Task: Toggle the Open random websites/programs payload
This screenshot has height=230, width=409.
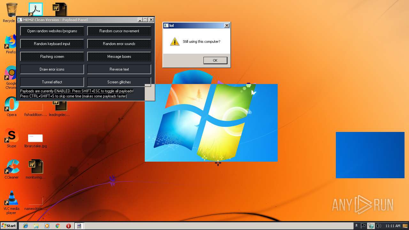Action: (52, 31)
